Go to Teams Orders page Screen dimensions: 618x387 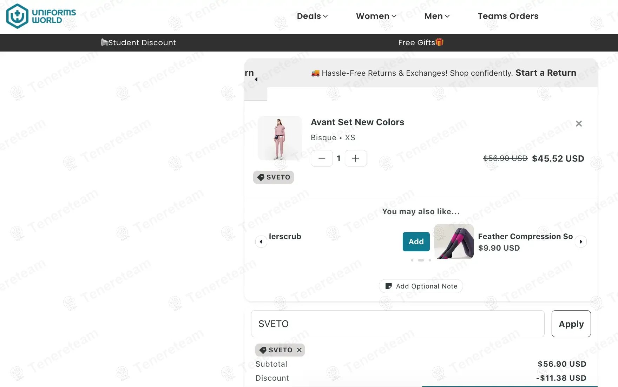pyautogui.click(x=508, y=16)
